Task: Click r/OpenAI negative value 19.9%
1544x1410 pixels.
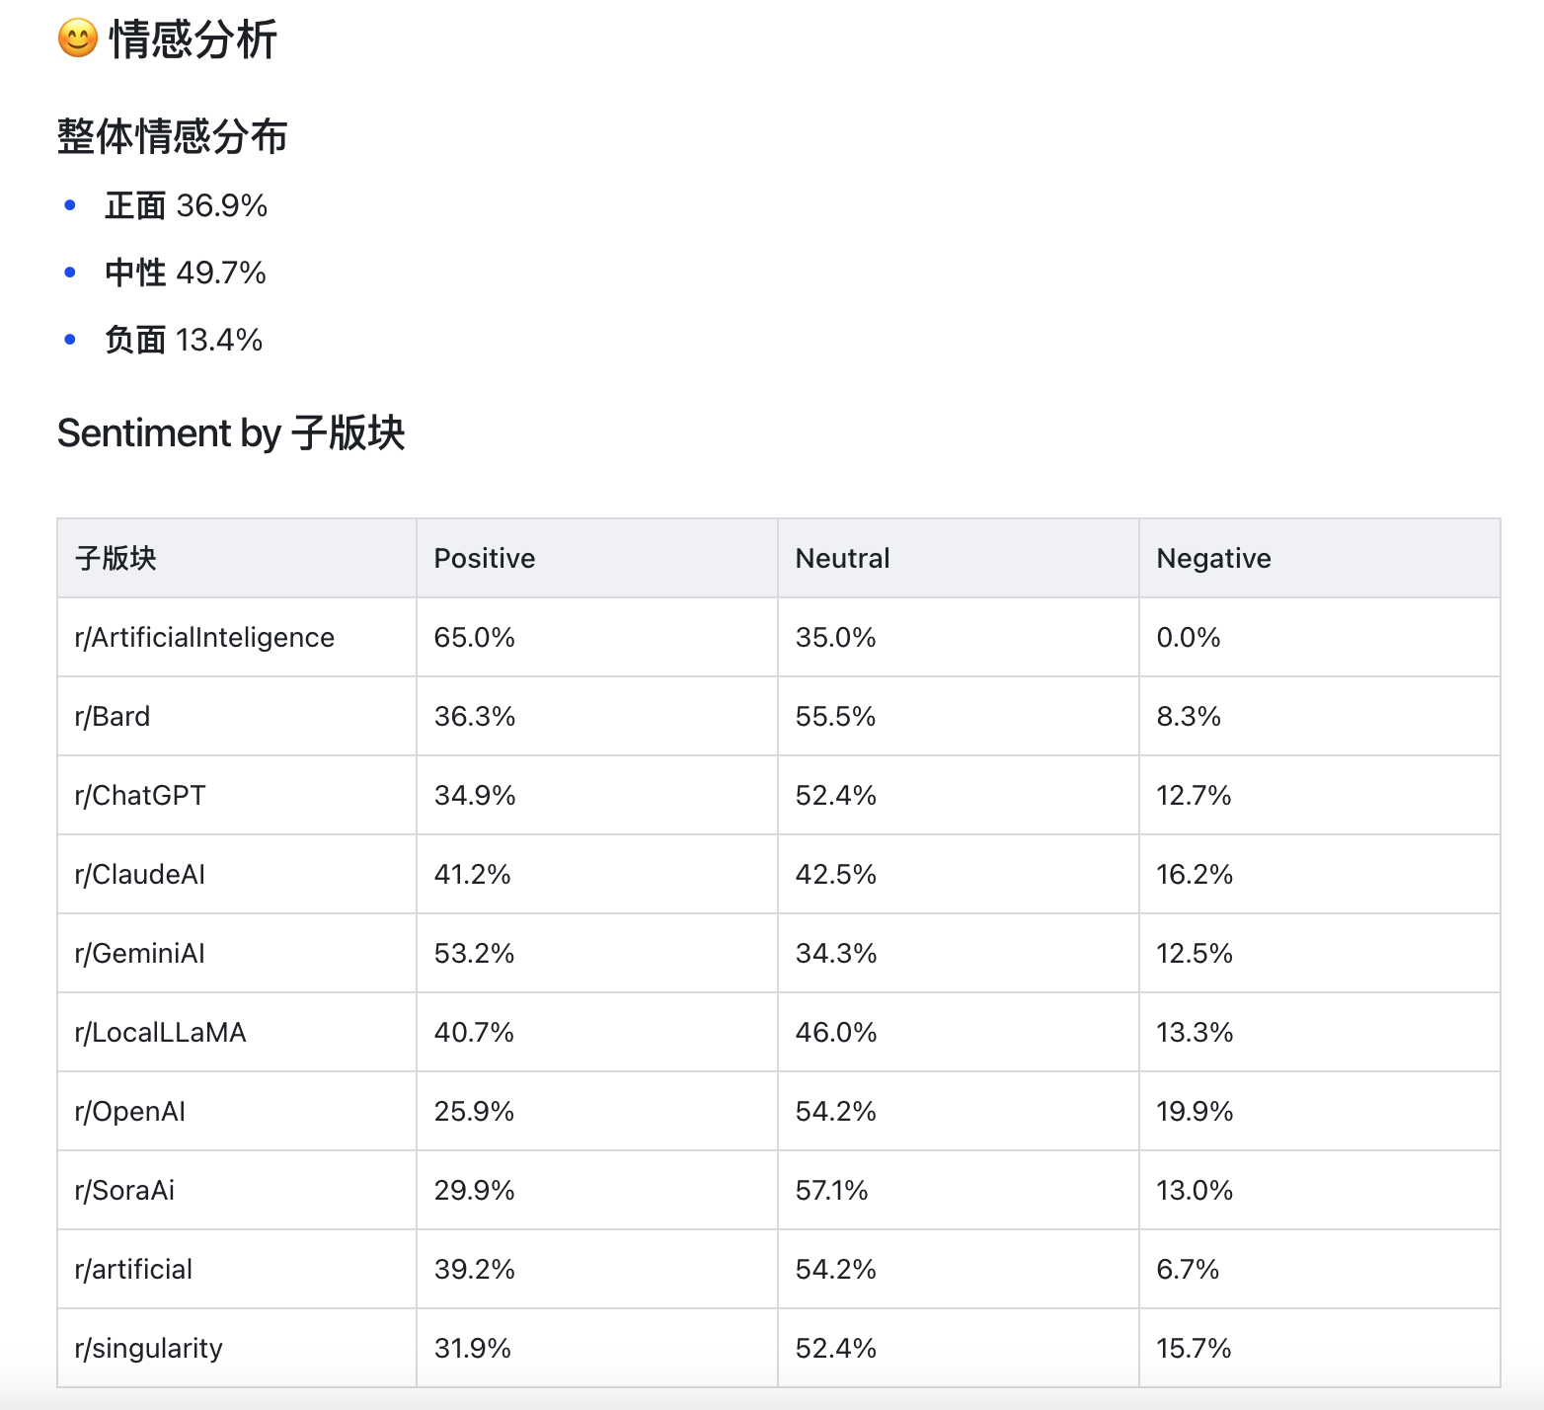Action: (x=1195, y=1111)
